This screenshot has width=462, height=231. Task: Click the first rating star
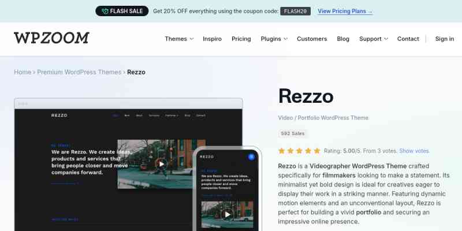coord(282,151)
